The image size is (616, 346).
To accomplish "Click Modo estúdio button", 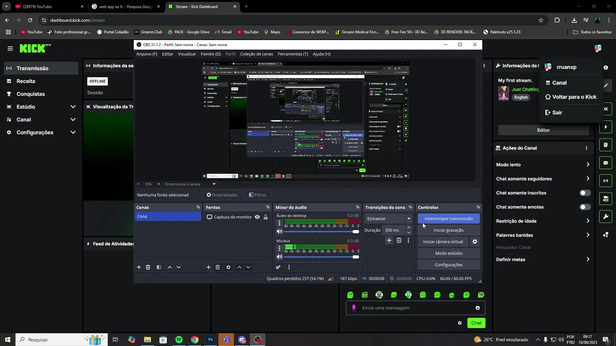I will point(449,253).
